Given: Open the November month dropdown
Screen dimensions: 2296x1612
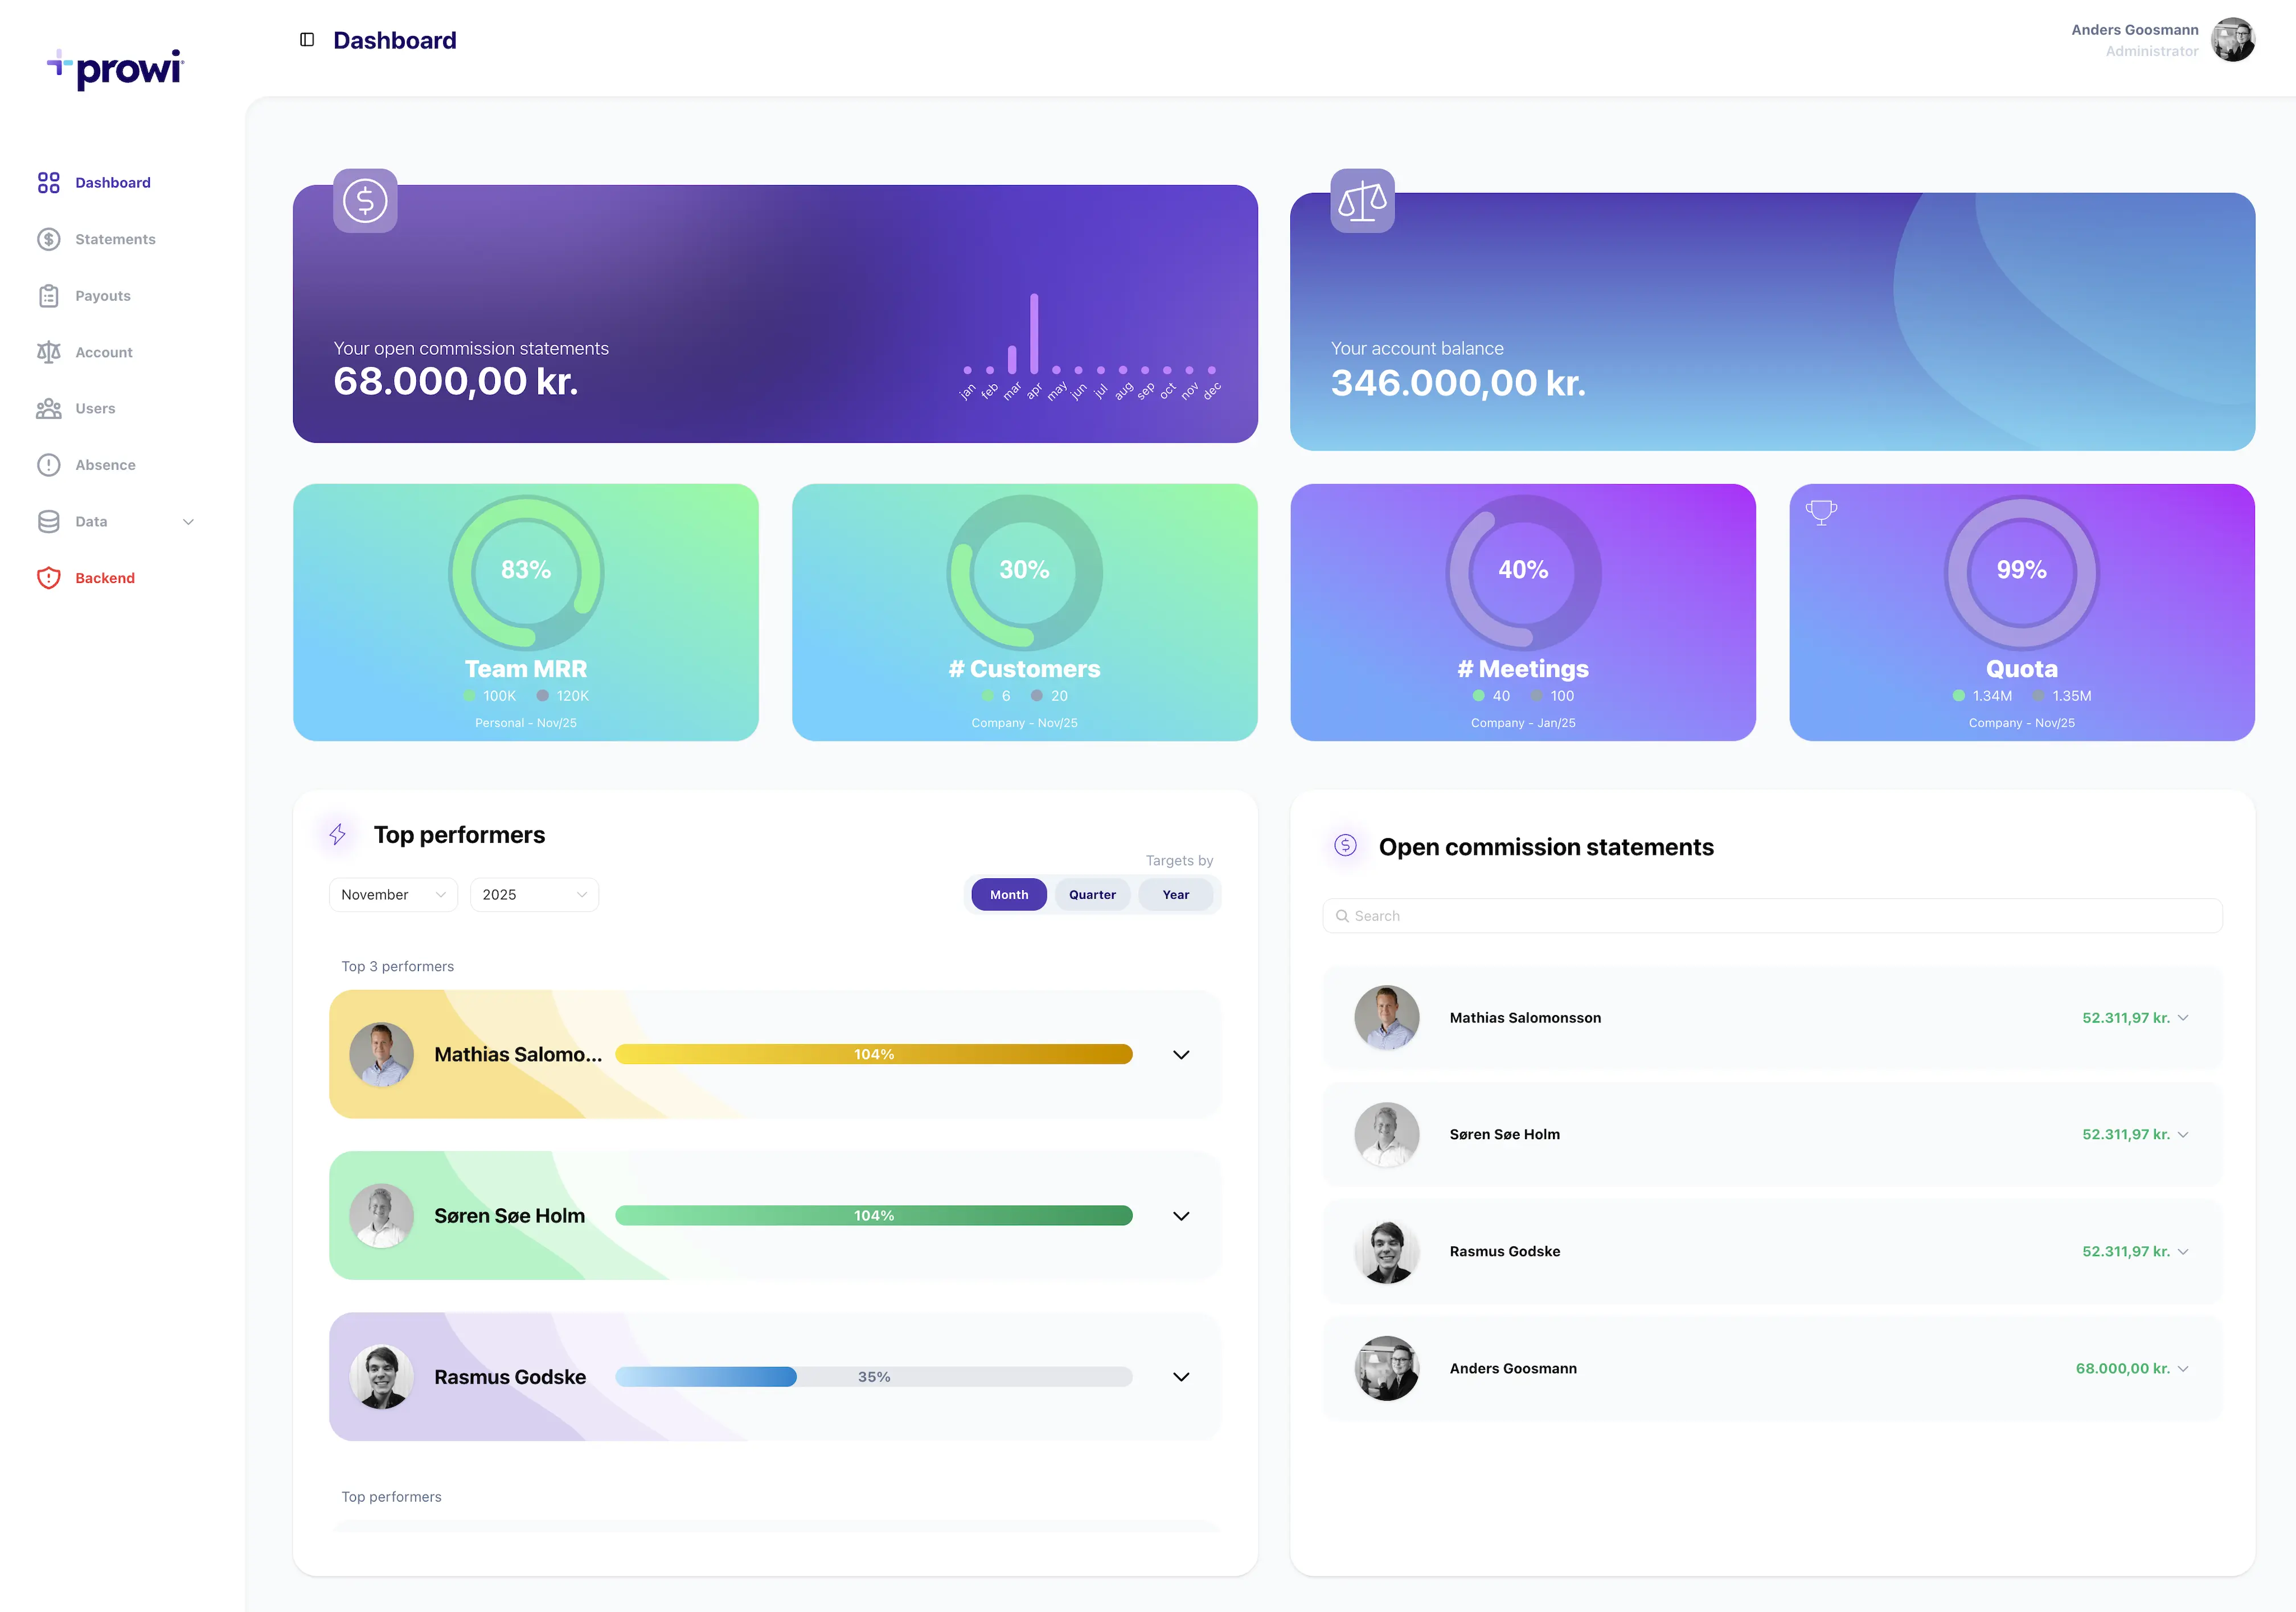Looking at the screenshot, I should 393,895.
